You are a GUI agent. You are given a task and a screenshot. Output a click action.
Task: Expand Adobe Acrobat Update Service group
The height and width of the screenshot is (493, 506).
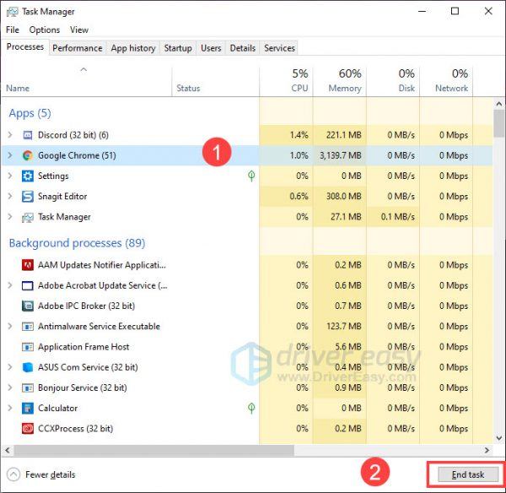coord(10,285)
